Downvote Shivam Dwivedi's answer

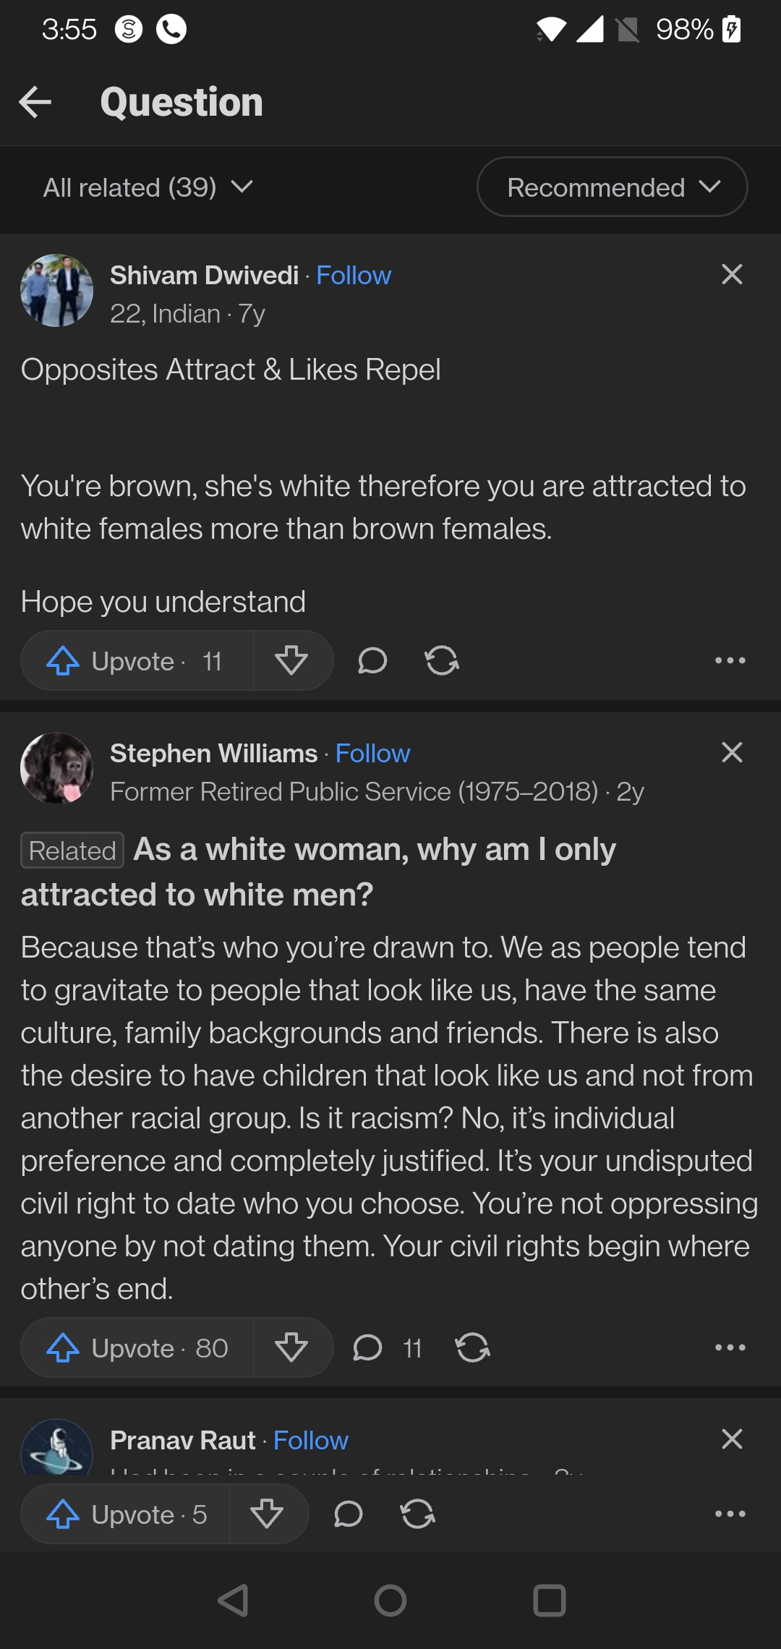(x=292, y=660)
